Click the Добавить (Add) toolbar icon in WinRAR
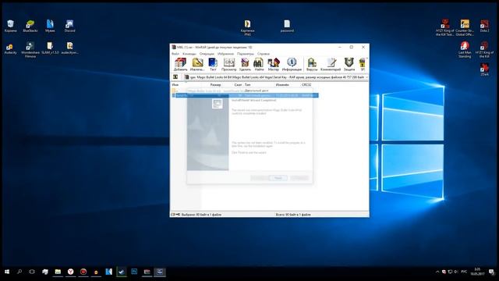The width and height of the screenshot is (499, 281). (x=180, y=64)
